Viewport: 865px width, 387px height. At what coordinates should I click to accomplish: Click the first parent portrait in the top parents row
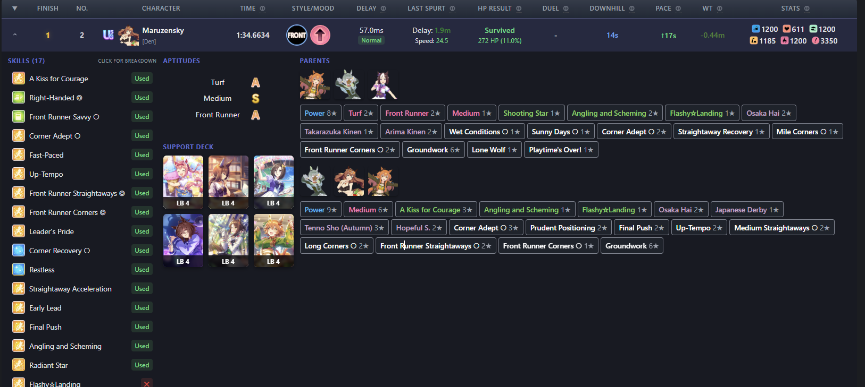point(315,85)
